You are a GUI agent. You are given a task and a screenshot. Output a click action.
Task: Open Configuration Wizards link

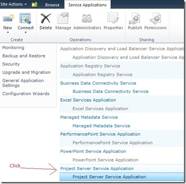point(26,94)
